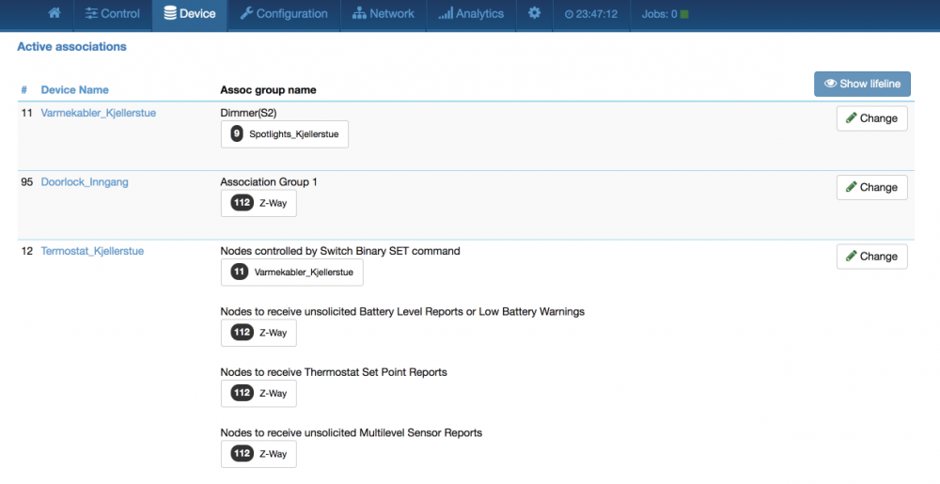Click the clock time display 23:47:12
This screenshot has height=484, width=940.
coord(591,14)
